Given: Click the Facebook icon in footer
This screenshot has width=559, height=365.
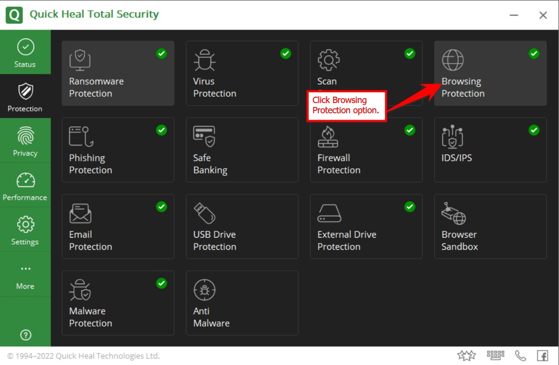Looking at the screenshot, I should pos(542,356).
